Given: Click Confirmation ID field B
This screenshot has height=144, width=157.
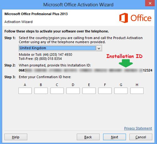Looking at the screenshot, I should (x=41, y=91).
